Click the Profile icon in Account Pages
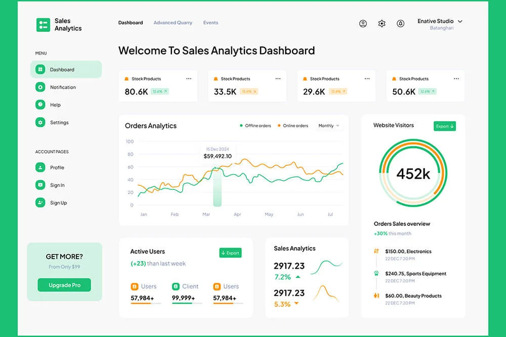Image resolution: width=506 pixels, height=337 pixels. pyautogui.click(x=40, y=168)
